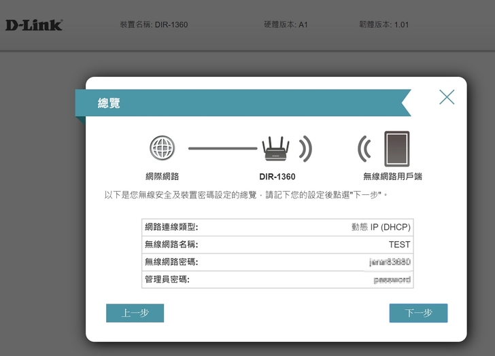Click the 動態 IP (DHCP) value
This screenshot has height=356, width=495.
pos(381,227)
